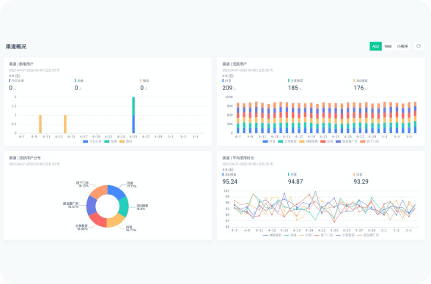The width and height of the screenshot is (431, 284).
Task: Toggle 百度 legend in average duration line chart
Action: (290, 235)
